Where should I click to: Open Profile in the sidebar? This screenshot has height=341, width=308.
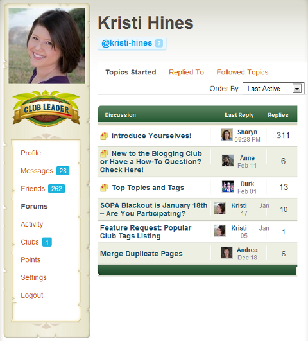click(31, 153)
